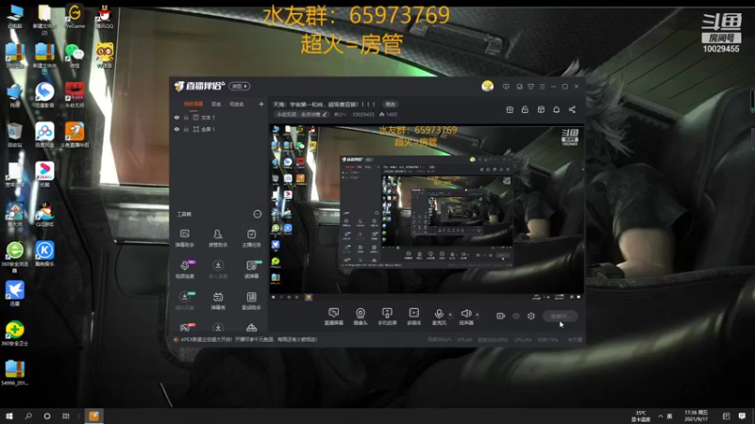Expand speaker options arrow
The image size is (755, 424).
478,315
